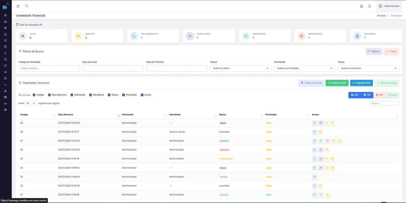Image resolution: width=406 pixels, height=203 pixels.
Task: Click play icon on ticket 26
Action: 321,150
